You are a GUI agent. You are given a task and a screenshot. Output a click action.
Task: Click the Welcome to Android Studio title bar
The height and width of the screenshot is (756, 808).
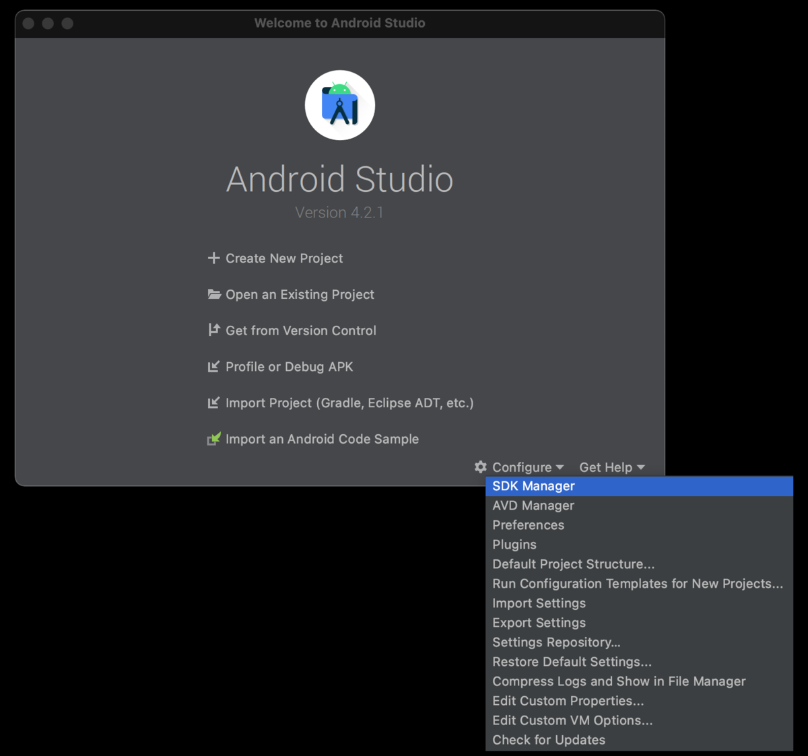(x=340, y=23)
